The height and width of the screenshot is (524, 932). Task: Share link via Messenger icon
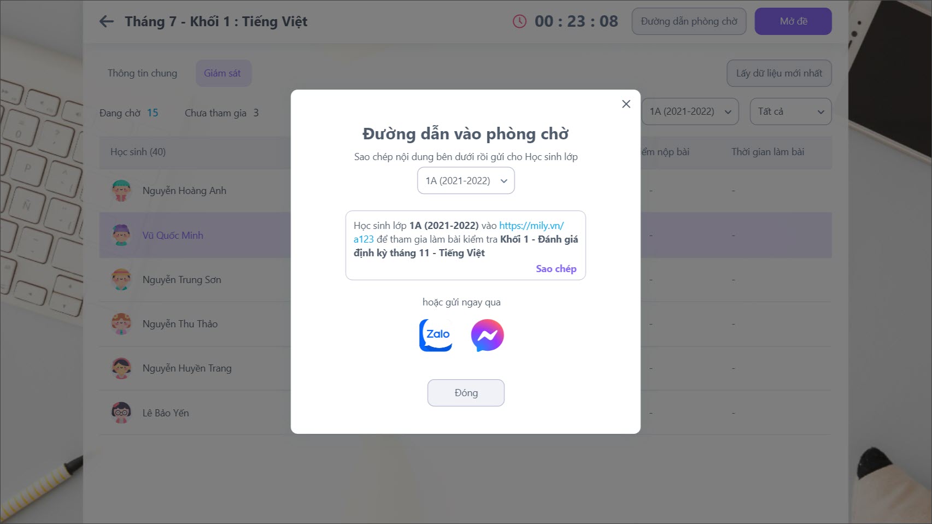487,335
